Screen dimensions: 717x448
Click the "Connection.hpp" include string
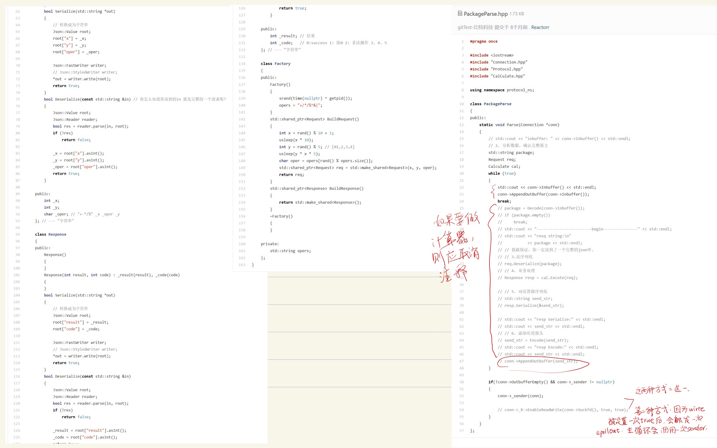[x=509, y=62]
